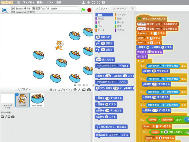The image size is (189, 142).
Task: Click the 10 value in BowlMax block
Action: click(156, 33)
